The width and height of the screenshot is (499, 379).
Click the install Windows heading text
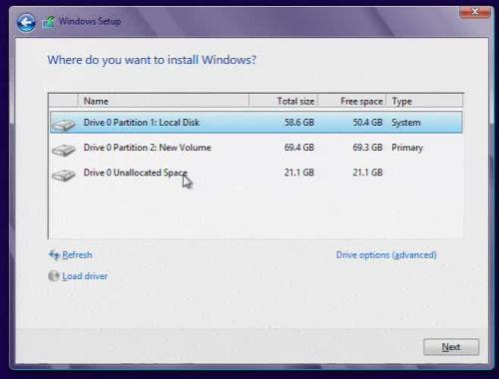(x=152, y=60)
